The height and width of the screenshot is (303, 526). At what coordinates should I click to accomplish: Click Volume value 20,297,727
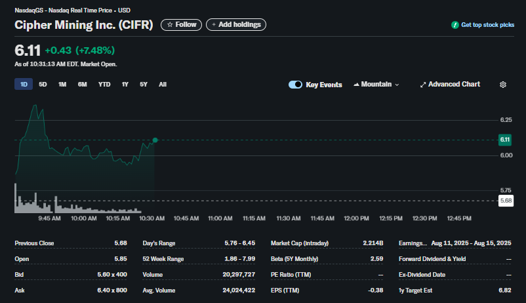239,275
